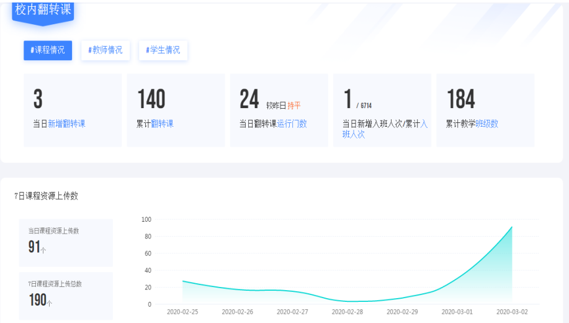Select the 140 cumulative courses figure
569x323 pixels.
[151, 99]
